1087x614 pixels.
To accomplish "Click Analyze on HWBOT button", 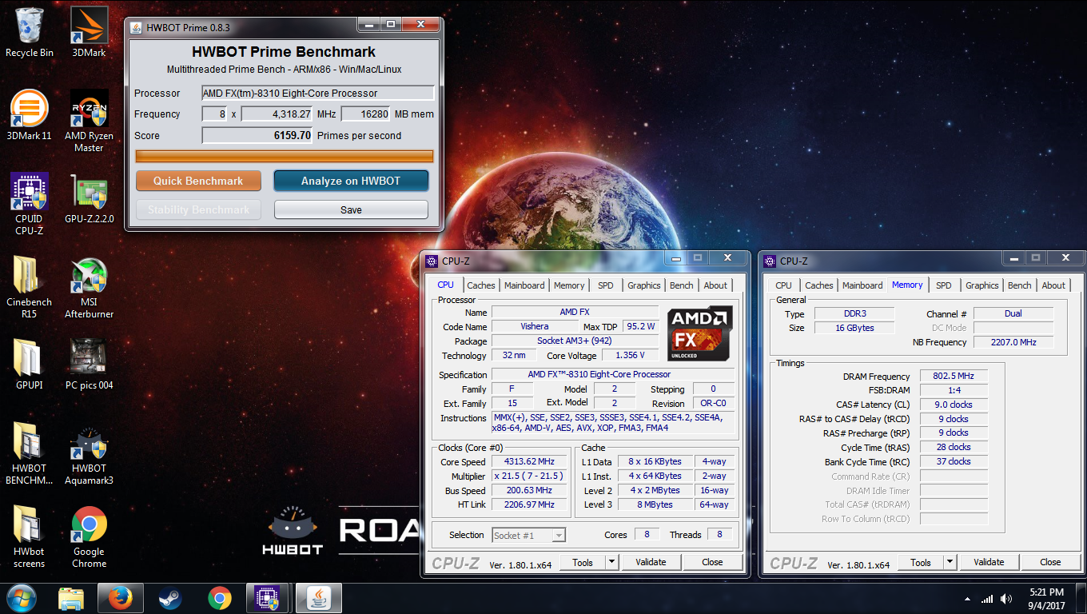I will point(351,181).
